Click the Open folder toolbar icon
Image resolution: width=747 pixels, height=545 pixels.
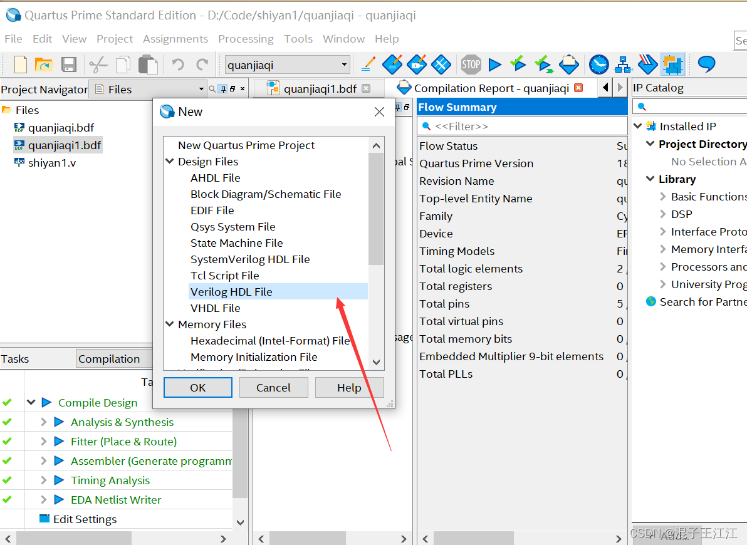(44, 65)
